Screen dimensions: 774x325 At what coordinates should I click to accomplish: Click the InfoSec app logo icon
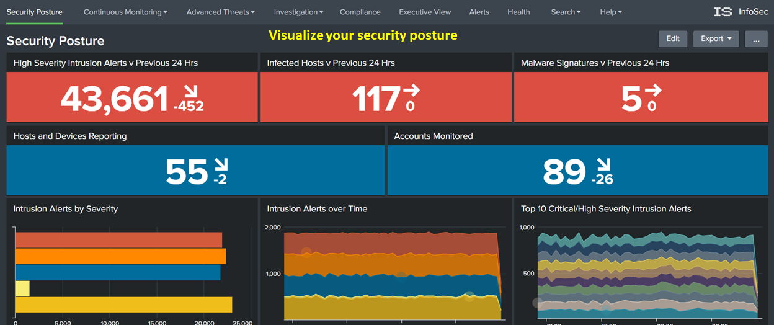(723, 12)
